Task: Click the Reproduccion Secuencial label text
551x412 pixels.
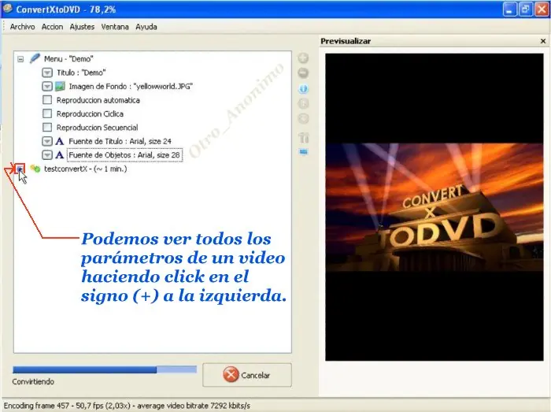Action: 98,128
